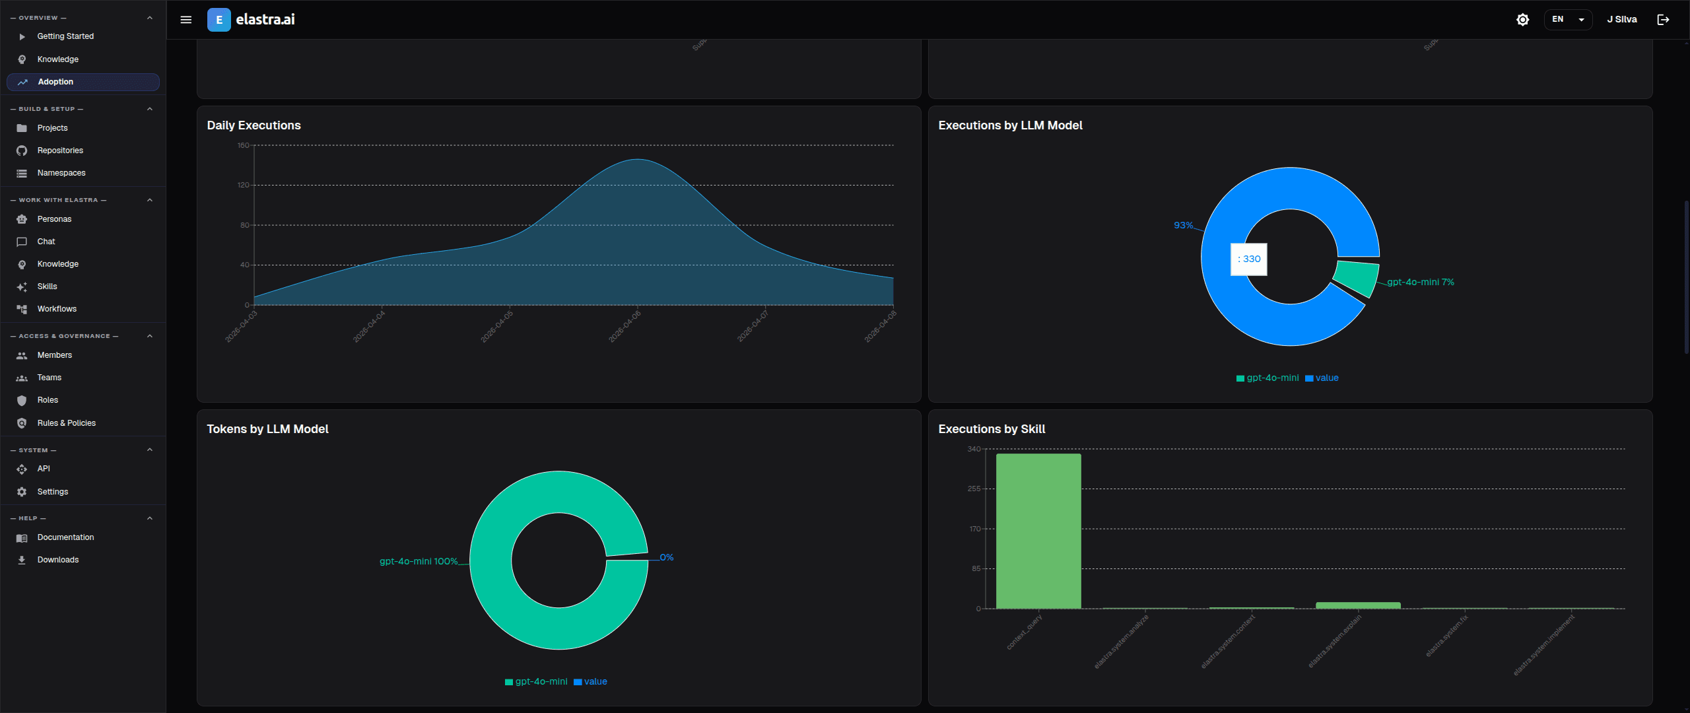Click the Personas icon
Image resolution: width=1690 pixels, height=713 pixels.
[22, 219]
